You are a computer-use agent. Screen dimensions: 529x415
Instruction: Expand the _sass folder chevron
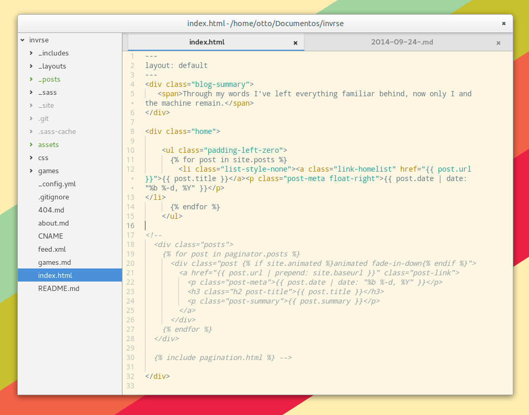click(31, 92)
